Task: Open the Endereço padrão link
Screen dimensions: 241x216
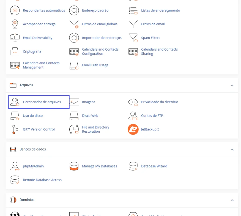Action: pos(95,11)
